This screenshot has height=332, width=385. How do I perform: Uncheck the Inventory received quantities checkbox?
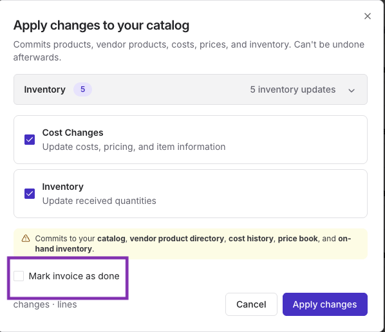click(x=30, y=194)
